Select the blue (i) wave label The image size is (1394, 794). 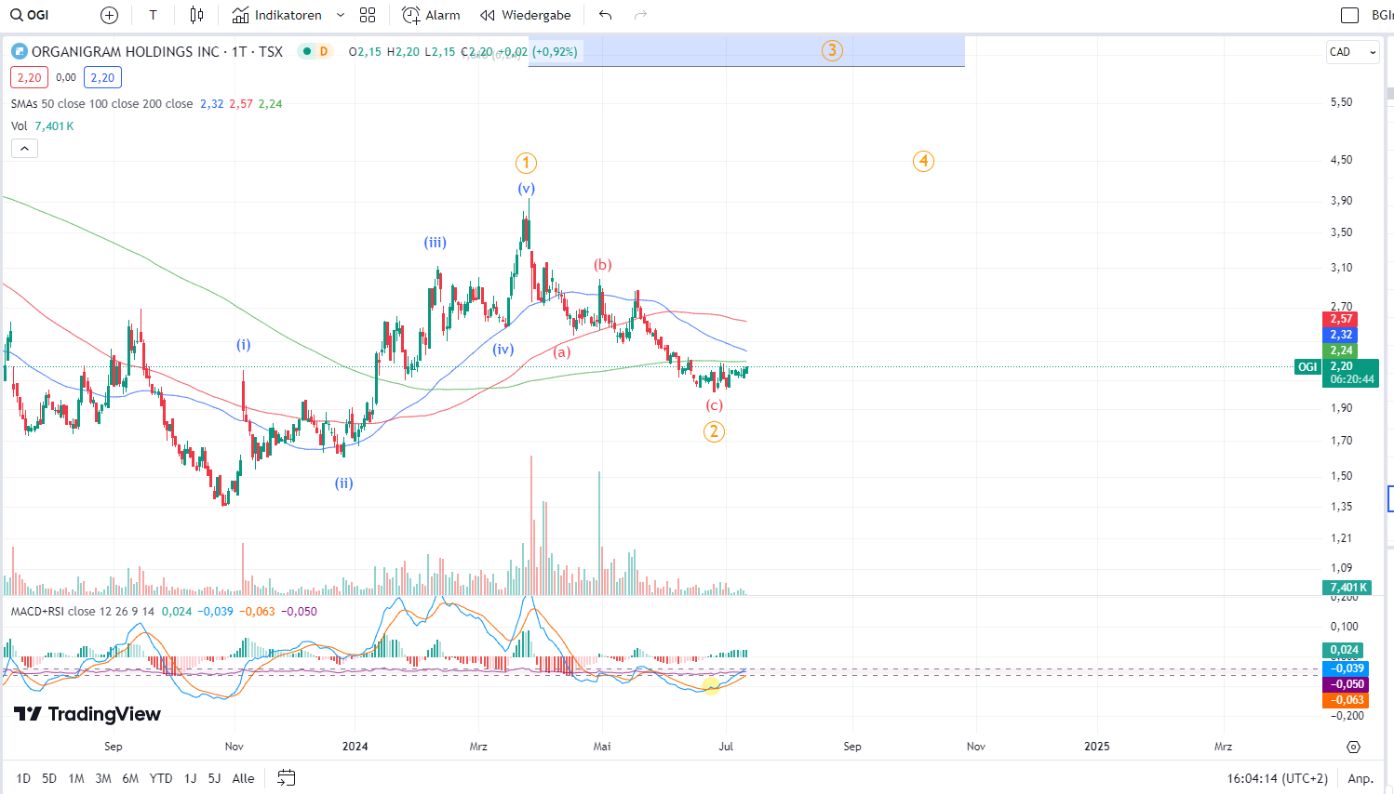coord(244,345)
